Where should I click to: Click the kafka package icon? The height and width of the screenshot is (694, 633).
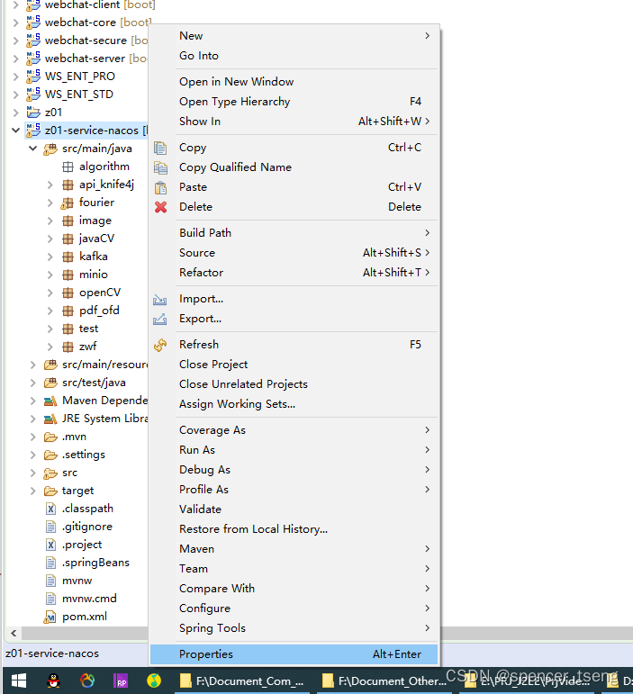tap(68, 257)
